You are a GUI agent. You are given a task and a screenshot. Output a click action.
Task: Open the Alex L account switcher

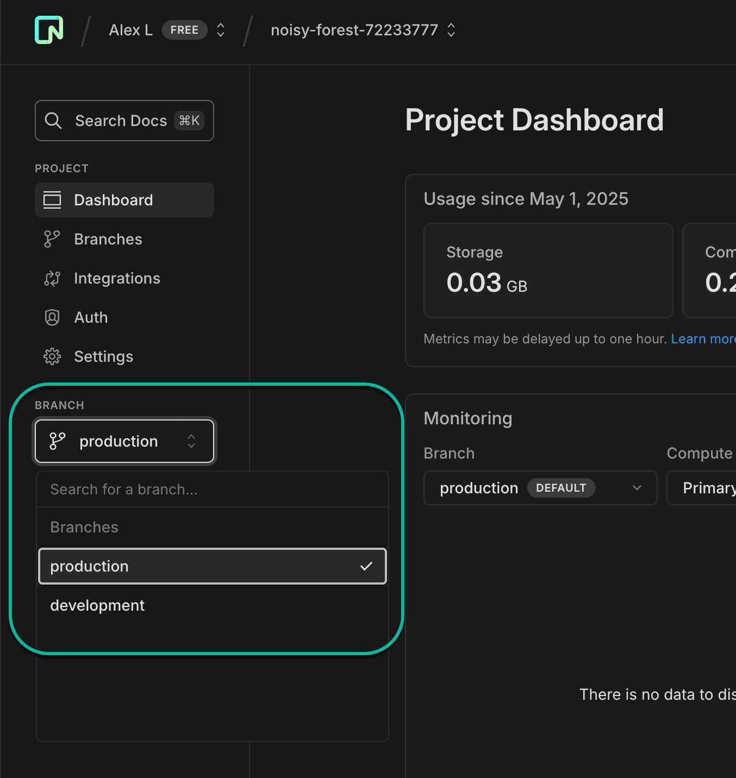tap(220, 30)
